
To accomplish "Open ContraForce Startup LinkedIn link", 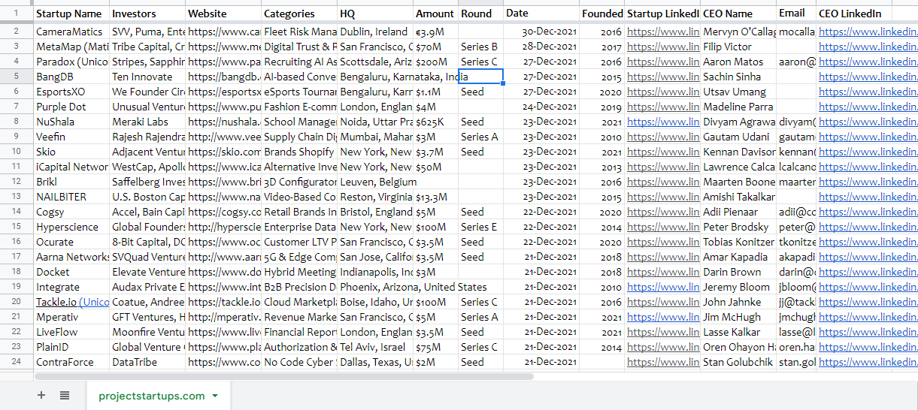I will tap(662, 362).
